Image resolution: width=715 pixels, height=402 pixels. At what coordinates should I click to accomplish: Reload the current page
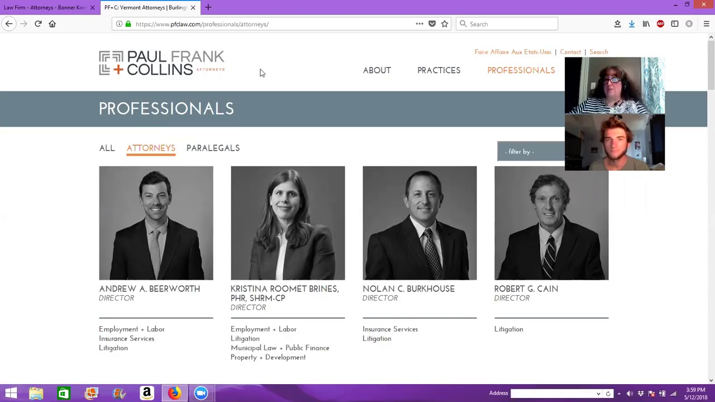38,24
